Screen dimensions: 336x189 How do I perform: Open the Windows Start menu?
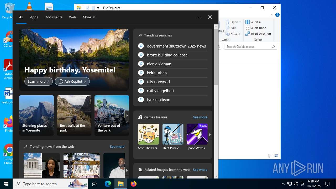click(6, 184)
